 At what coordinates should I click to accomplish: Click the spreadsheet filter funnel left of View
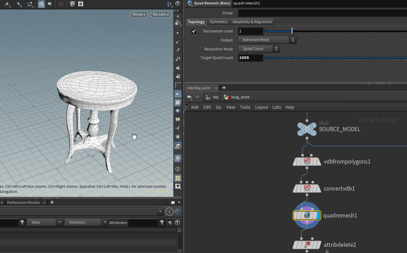pyautogui.click(x=22, y=222)
